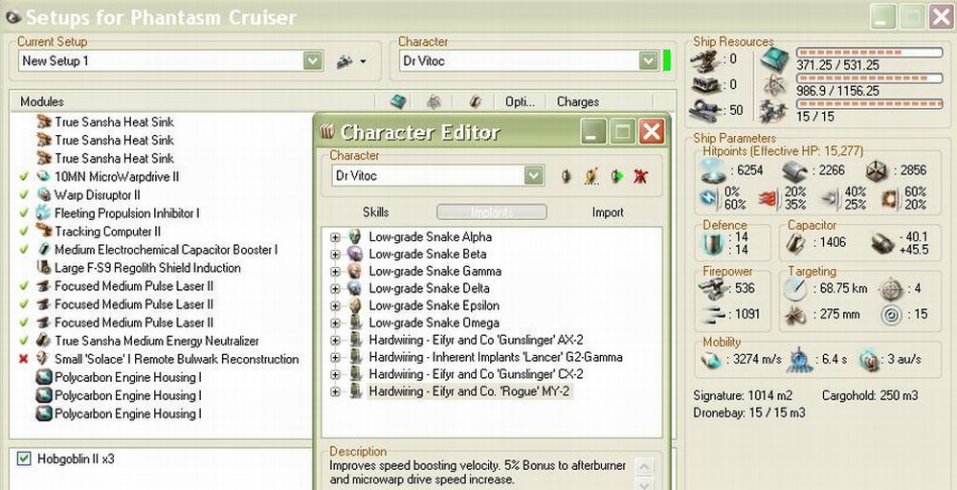Expand Low-grade Snake Gamma implant
This screenshot has height=490, width=957.
tap(335, 272)
